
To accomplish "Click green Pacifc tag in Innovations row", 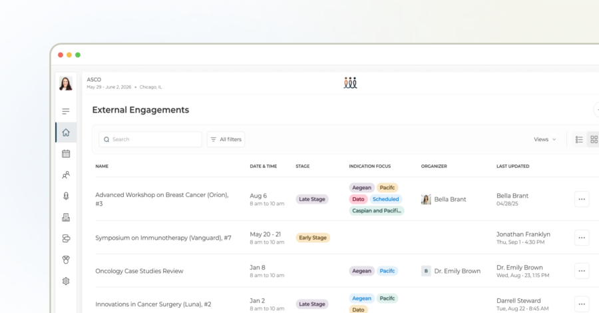I will [387, 298].
